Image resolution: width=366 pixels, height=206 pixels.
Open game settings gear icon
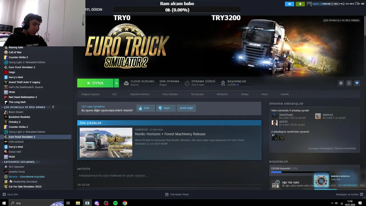pos(341,83)
